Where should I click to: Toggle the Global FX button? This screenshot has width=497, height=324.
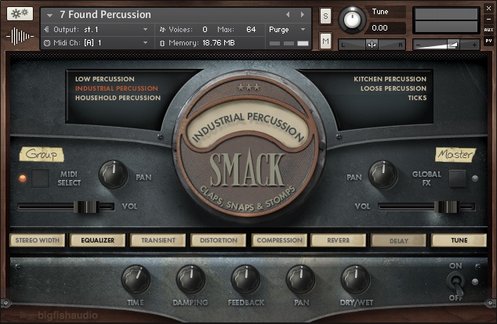pos(457,178)
